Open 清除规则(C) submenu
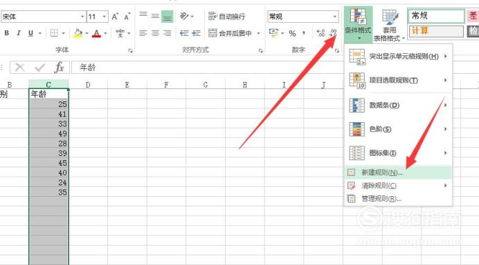 (398, 186)
